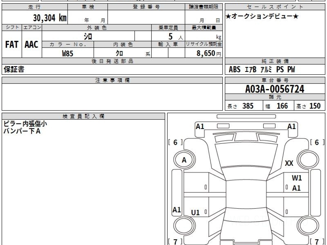327x245 pixels.
Task: Select the 外装色 header
Action: click(x=97, y=27)
